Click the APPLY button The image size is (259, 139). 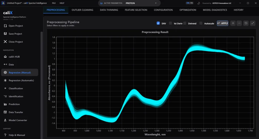click(223, 23)
